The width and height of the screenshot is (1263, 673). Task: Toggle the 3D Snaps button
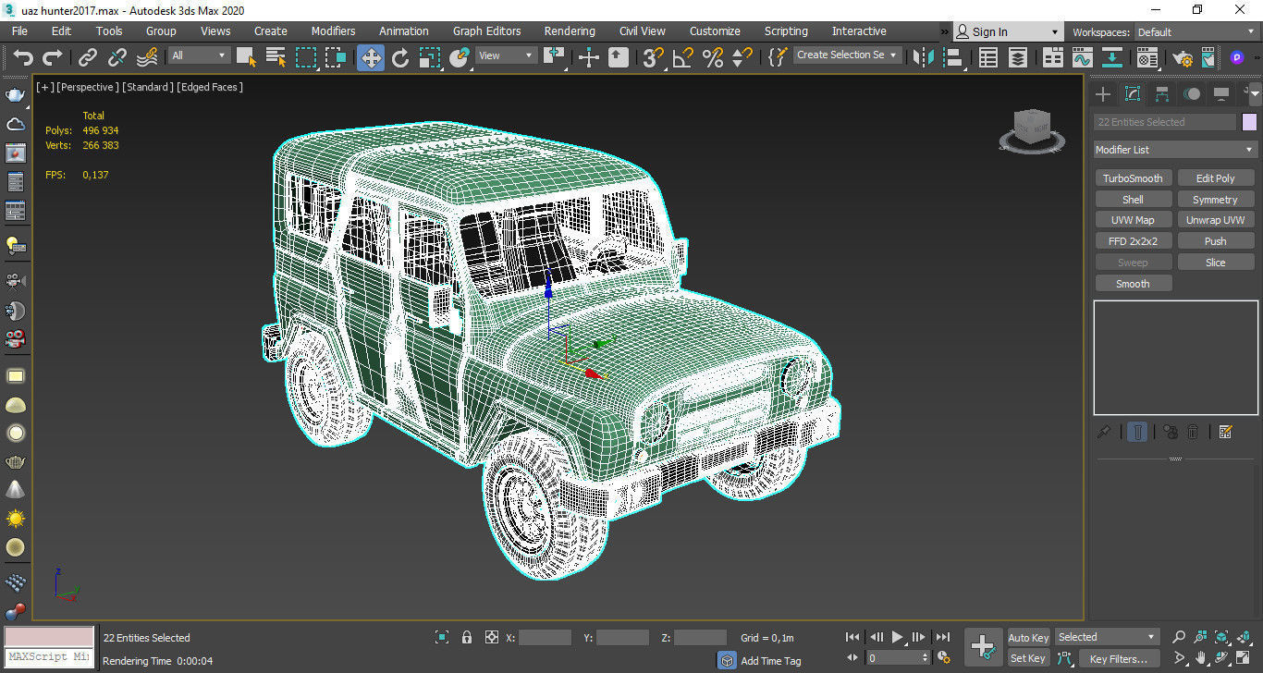[x=654, y=57]
